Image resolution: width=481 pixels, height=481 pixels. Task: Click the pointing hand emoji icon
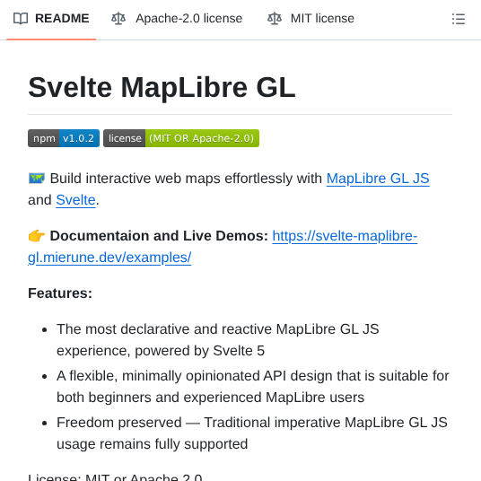click(37, 236)
